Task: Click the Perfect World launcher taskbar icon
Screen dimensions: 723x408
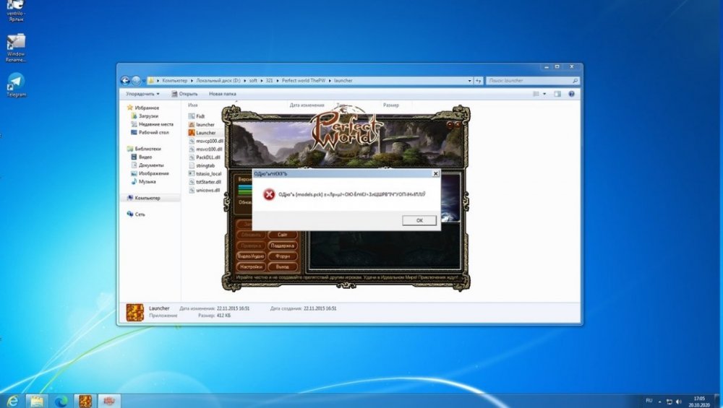Action: pyautogui.click(x=85, y=400)
